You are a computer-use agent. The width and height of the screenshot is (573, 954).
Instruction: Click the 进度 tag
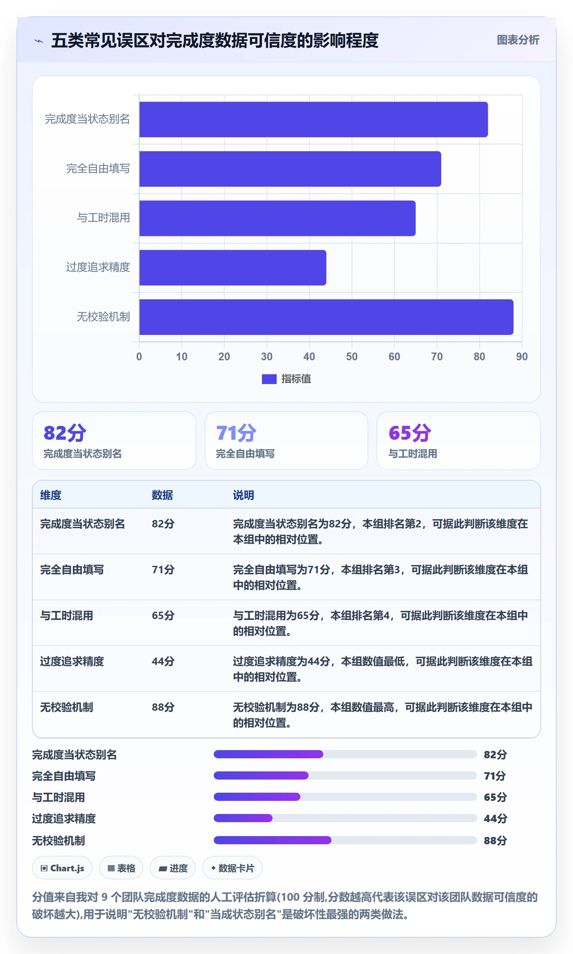click(x=173, y=868)
